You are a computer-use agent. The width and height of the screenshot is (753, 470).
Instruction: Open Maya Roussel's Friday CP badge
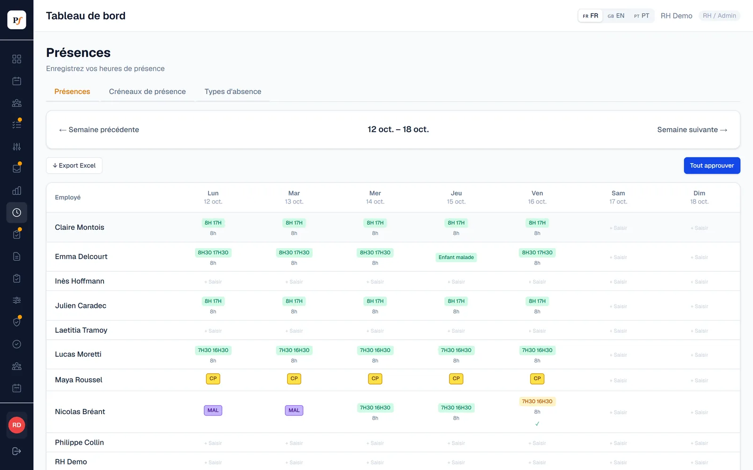point(537,378)
